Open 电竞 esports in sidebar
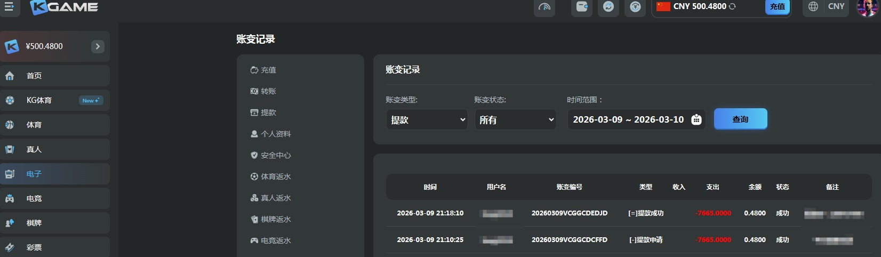 click(x=55, y=198)
